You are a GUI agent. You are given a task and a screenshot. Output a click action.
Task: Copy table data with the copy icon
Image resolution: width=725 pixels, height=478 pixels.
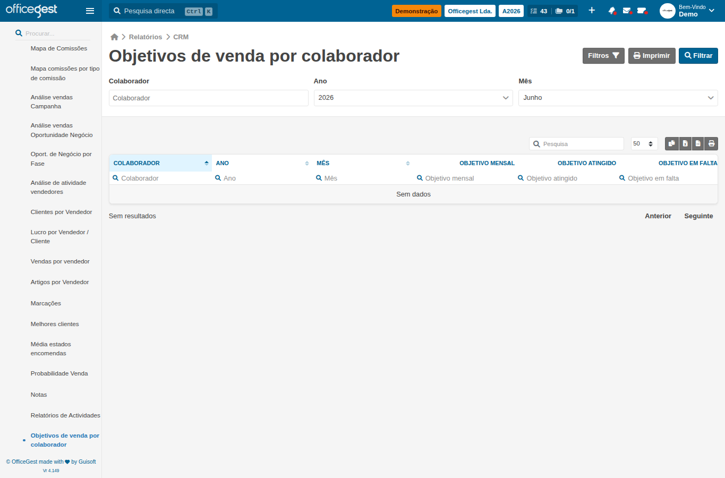(x=672, y=143)
